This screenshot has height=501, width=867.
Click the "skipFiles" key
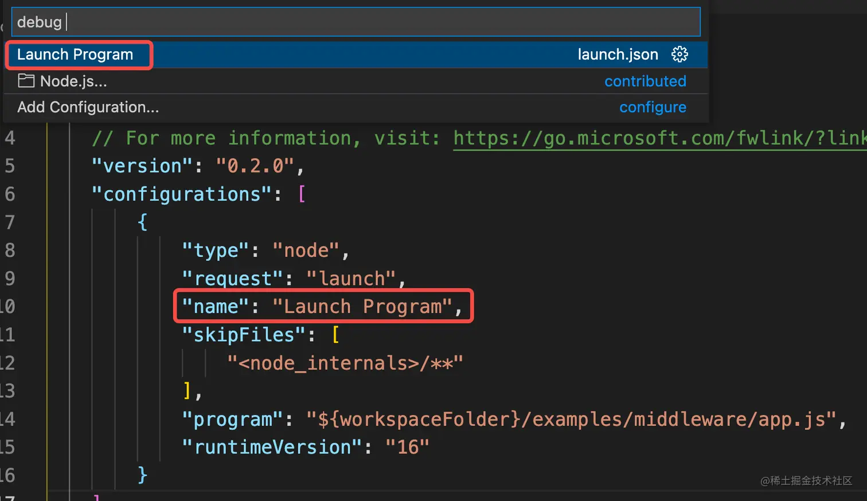tap(244, 335)
